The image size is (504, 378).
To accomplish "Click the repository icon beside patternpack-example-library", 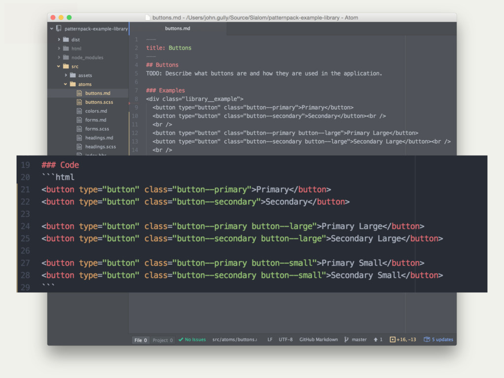I will tap(59, 28).
